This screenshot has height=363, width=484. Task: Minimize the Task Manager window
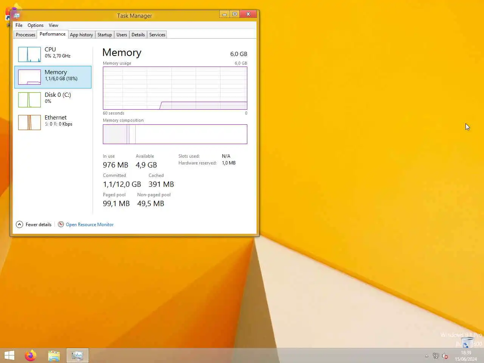[x=224, y=14]
